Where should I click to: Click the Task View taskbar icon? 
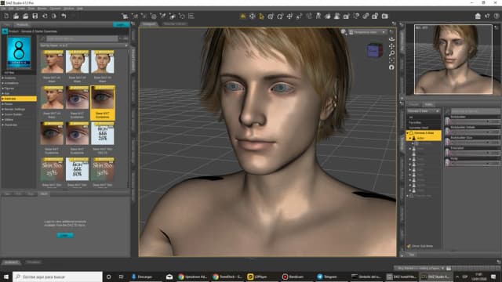coord(121,277)
